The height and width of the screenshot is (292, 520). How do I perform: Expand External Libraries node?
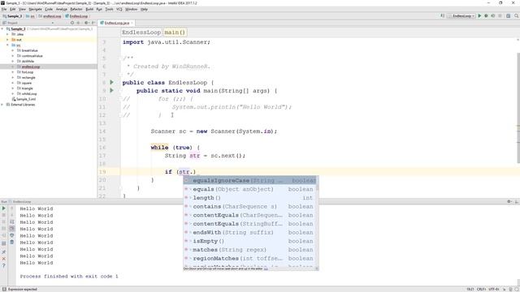coord(2,105)
